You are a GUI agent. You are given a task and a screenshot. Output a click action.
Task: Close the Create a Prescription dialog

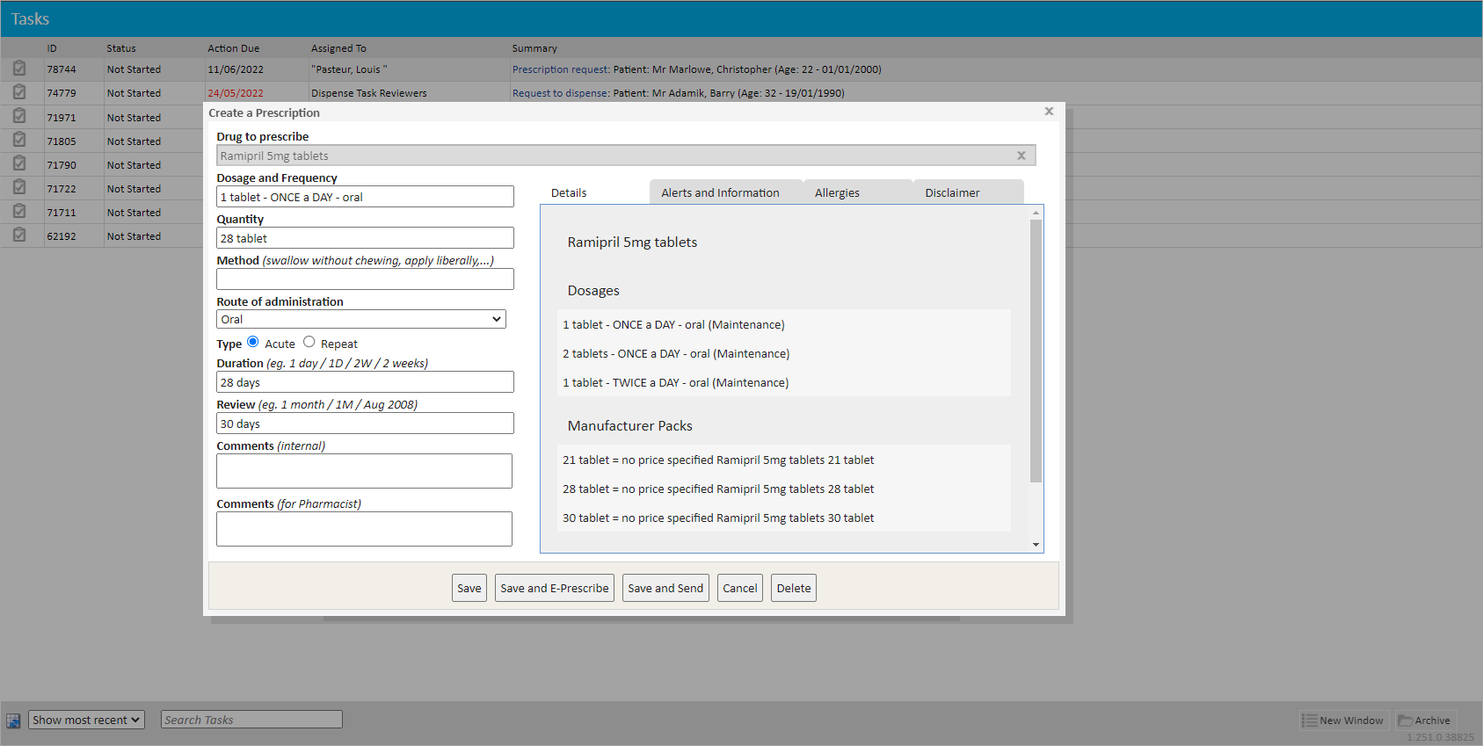click(1048, 112)
